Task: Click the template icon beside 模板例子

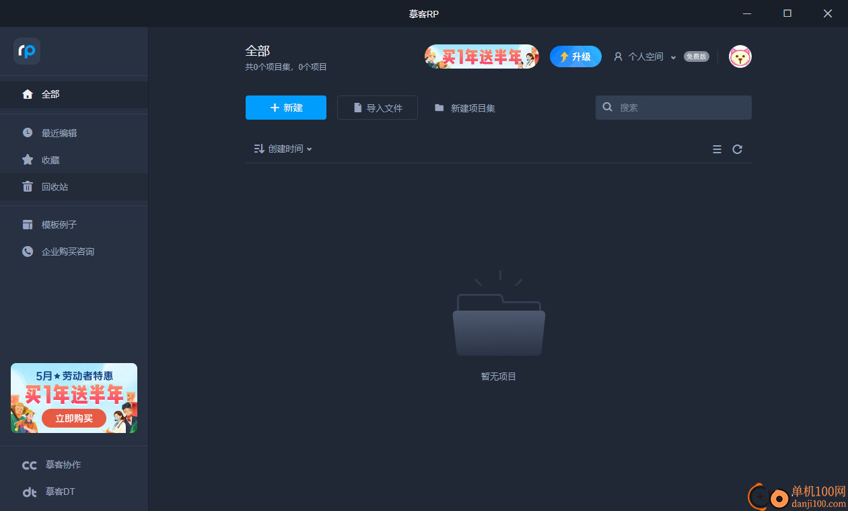Action: click(x=28, y=225)
